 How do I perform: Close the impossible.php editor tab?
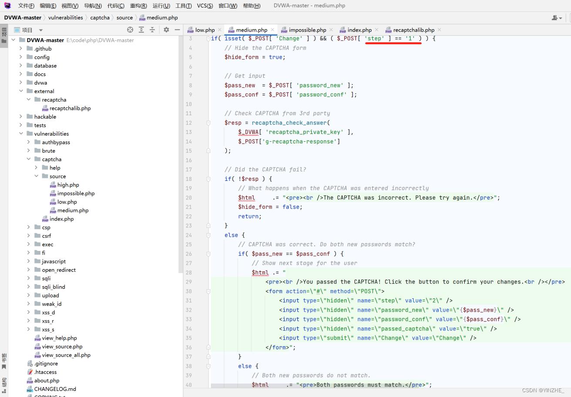point(331,30)
